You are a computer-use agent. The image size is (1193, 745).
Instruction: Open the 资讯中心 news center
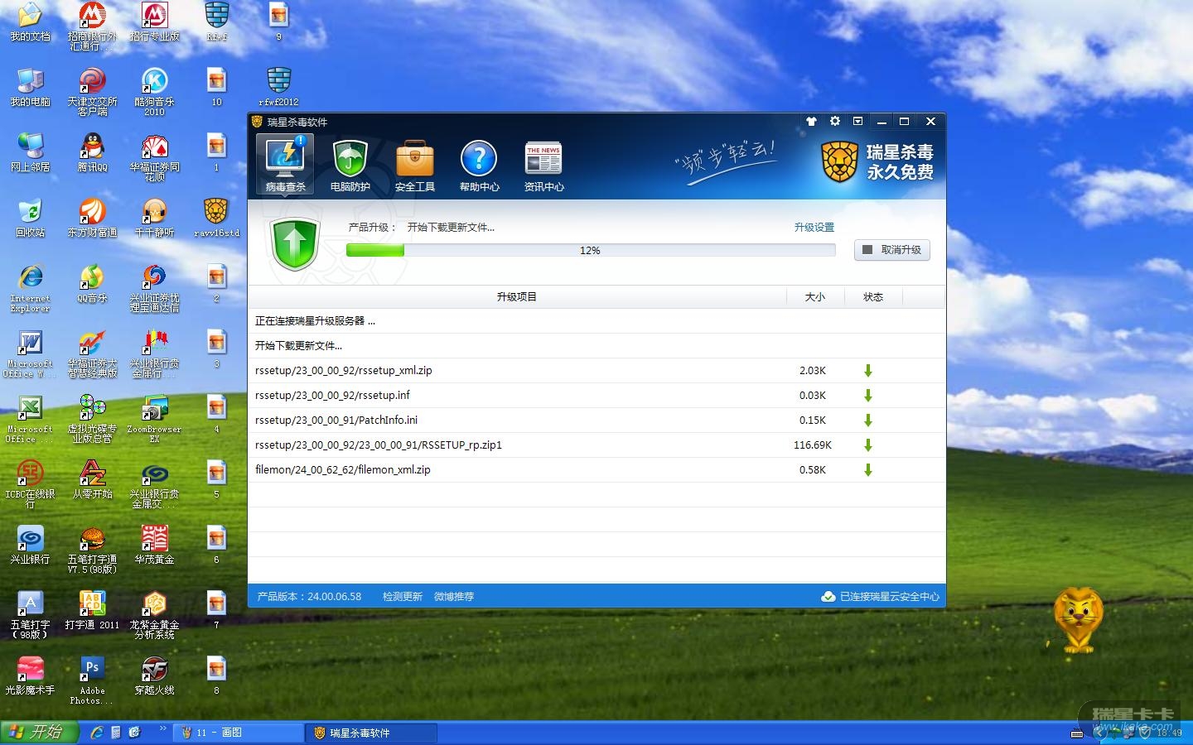point(543,166)
